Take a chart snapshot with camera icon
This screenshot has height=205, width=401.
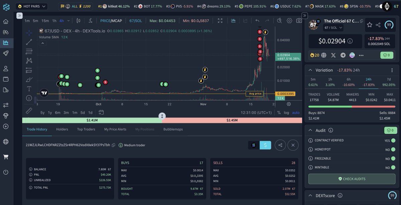pos(299,21)
